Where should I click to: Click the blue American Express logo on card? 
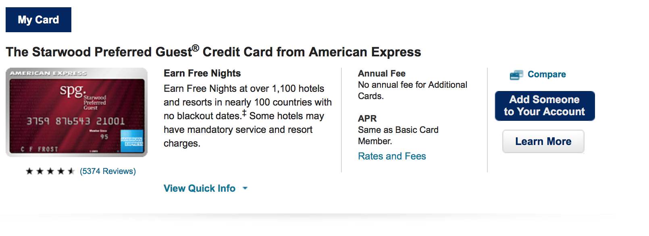(x=132, y=141)
